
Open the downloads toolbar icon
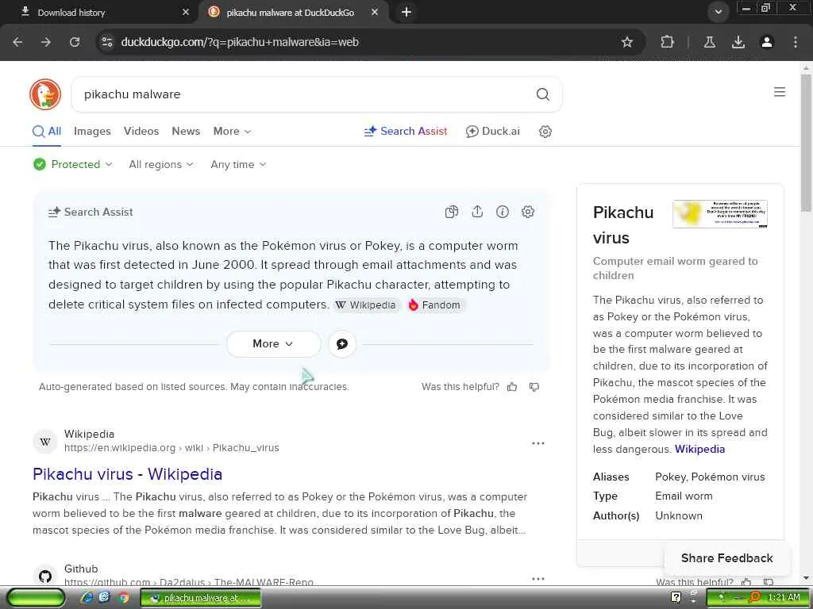(738, 42)
